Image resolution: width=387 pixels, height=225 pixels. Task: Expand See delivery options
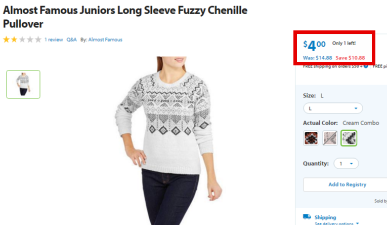point(336,223)
